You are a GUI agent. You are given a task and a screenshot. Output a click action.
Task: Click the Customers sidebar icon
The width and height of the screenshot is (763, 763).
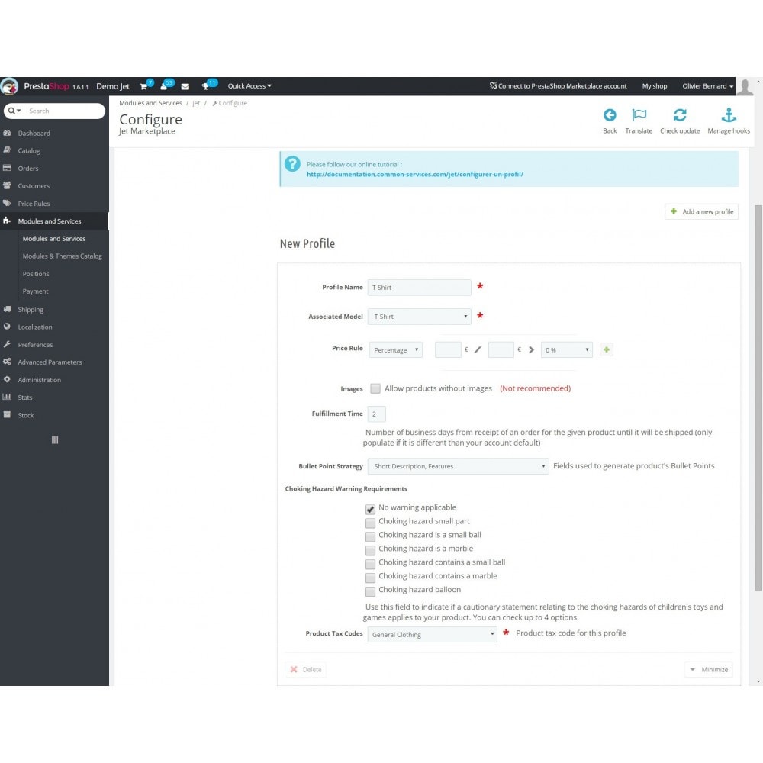7,185
